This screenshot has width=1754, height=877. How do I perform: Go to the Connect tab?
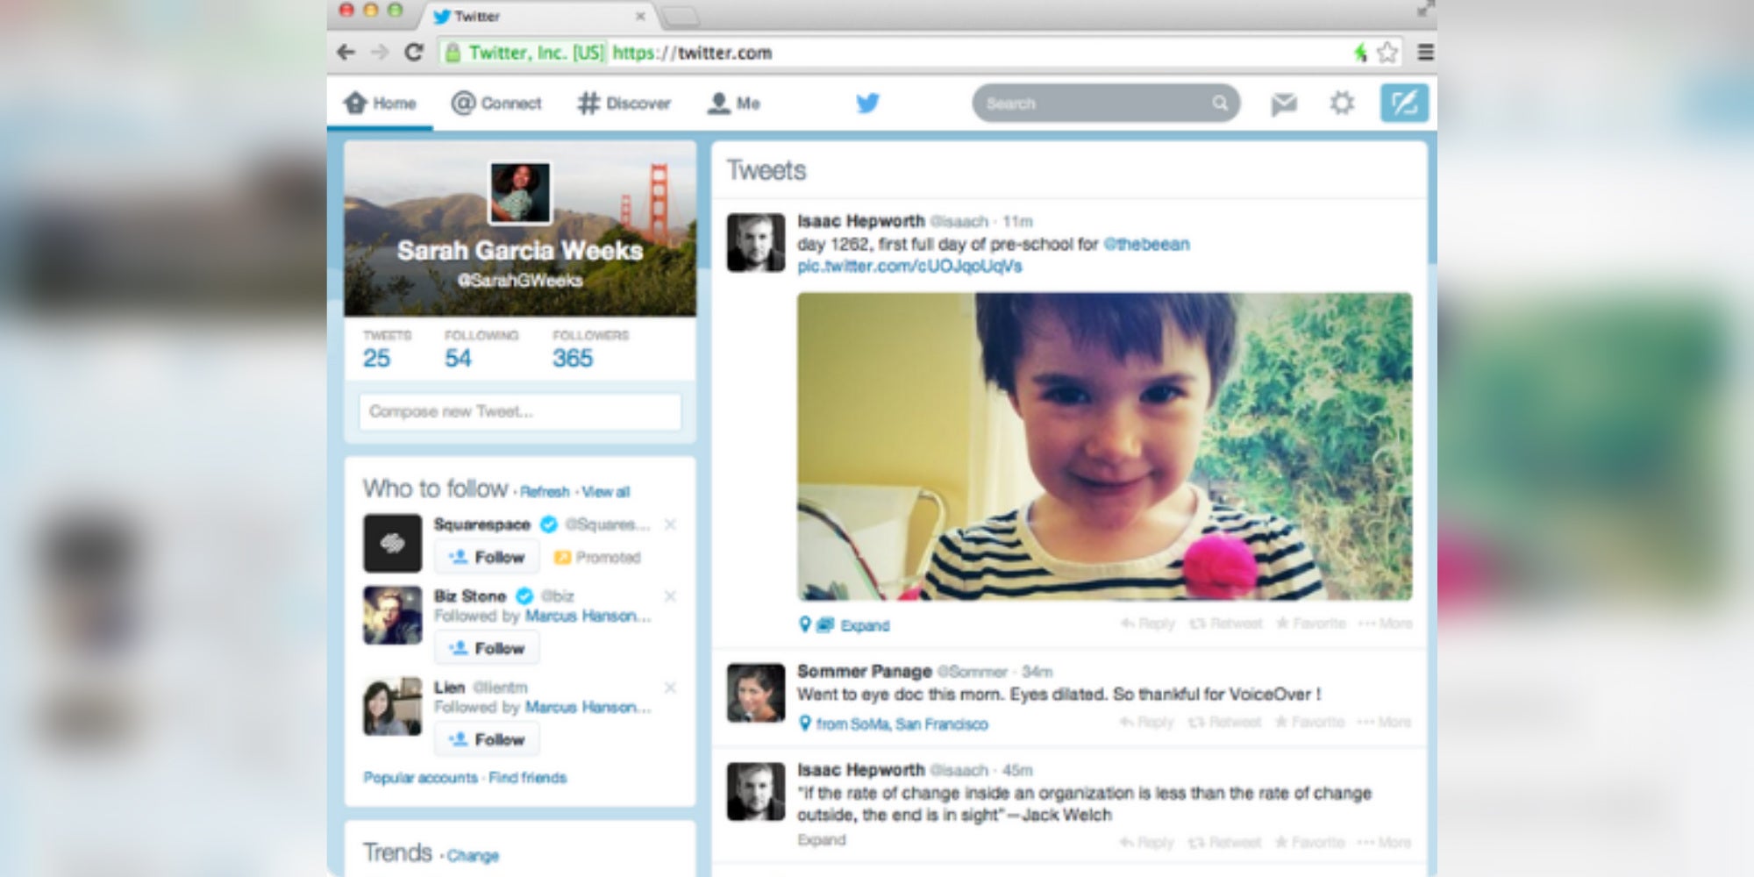point(497,103)
